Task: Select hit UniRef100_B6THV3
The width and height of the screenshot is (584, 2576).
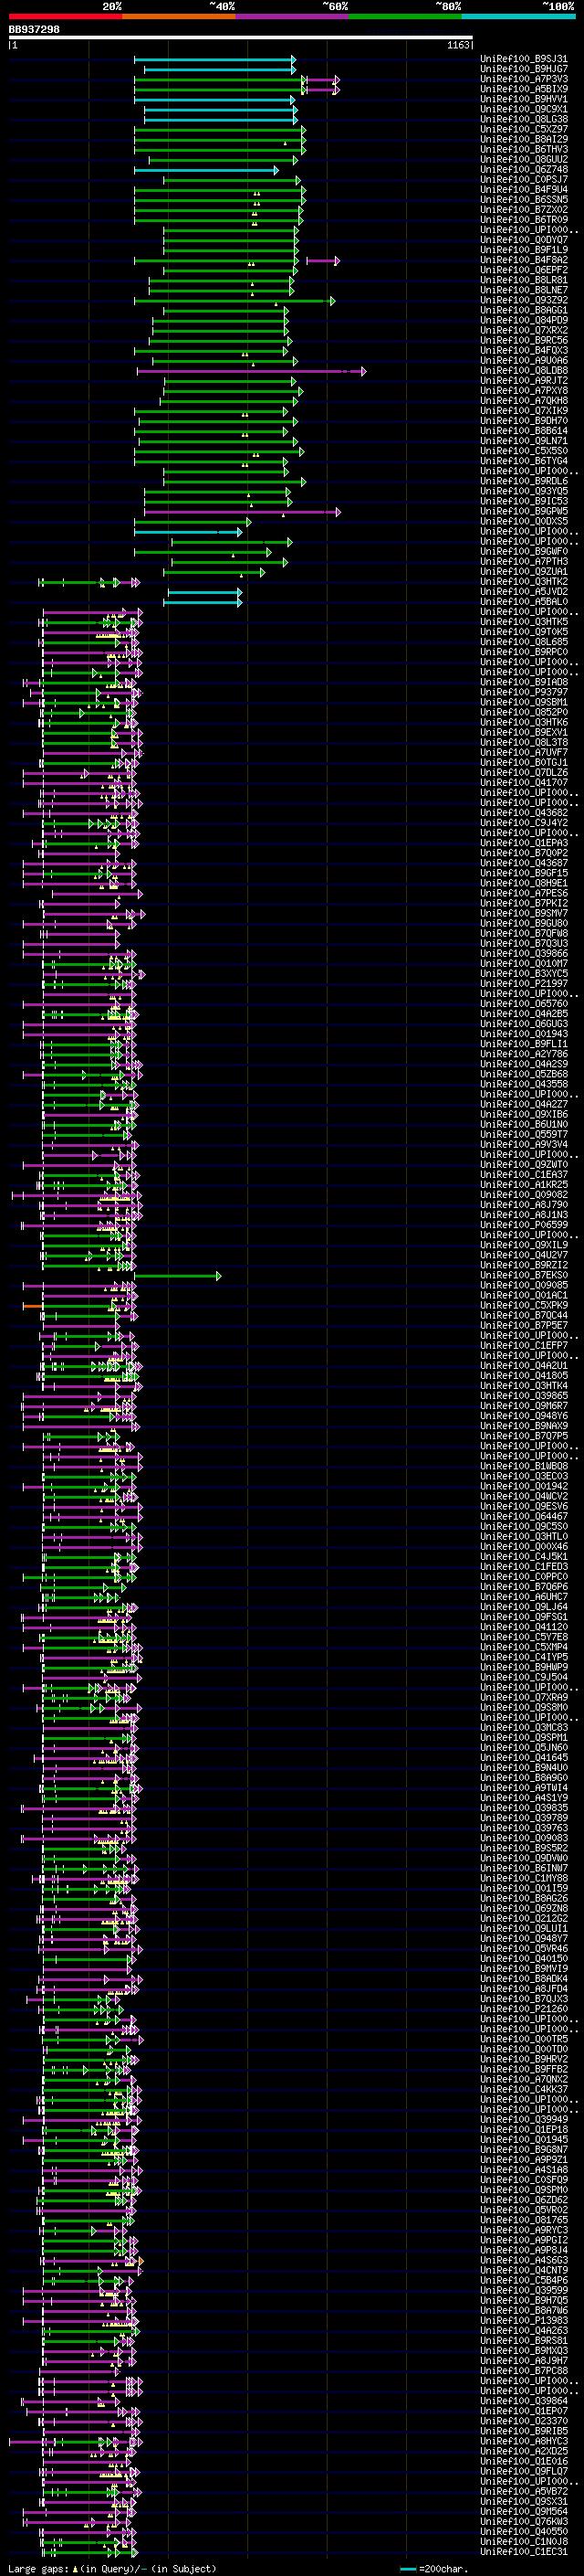Action: (524, 149)
